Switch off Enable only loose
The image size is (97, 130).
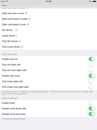coord(92,76)
